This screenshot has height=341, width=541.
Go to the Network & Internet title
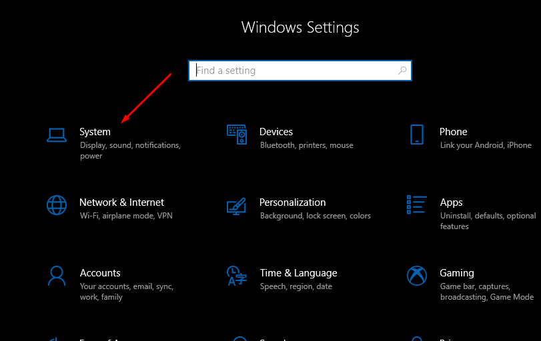tap(121, 202)
